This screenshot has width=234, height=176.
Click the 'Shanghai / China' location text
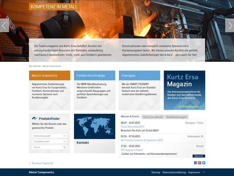[194, 123]
